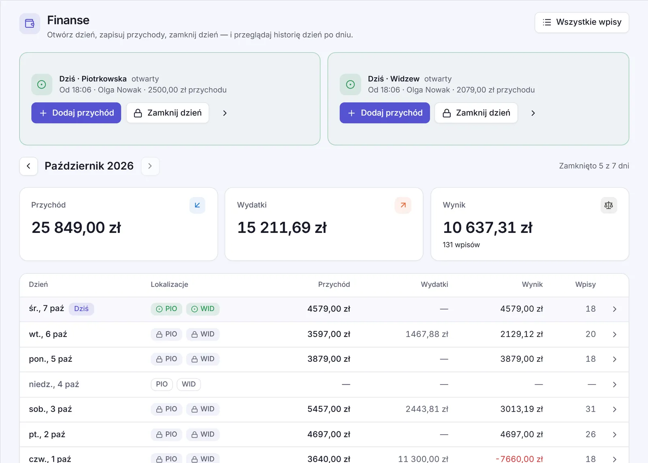The height and width of the screenshot is (463, 648).
Task: Click Piotrkowska open-day status icon
Action: (x=42, y=84)
